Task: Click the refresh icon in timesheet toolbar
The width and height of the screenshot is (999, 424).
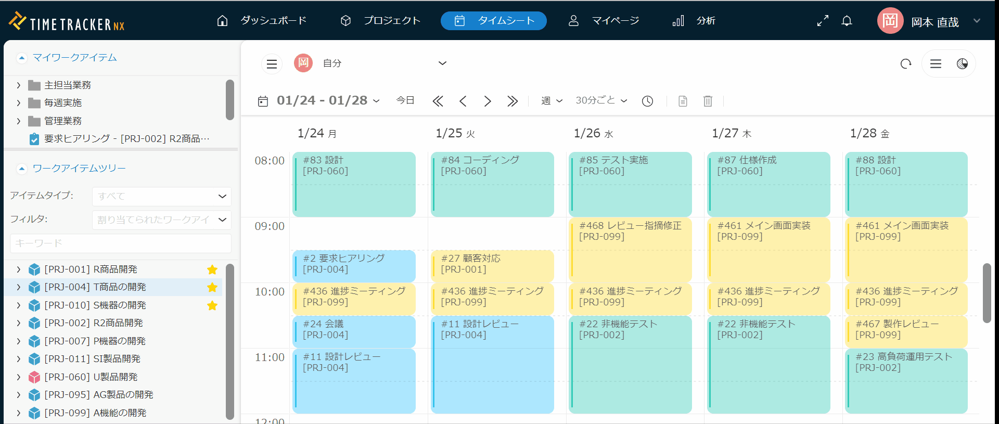Action: (x=906, y=63)
